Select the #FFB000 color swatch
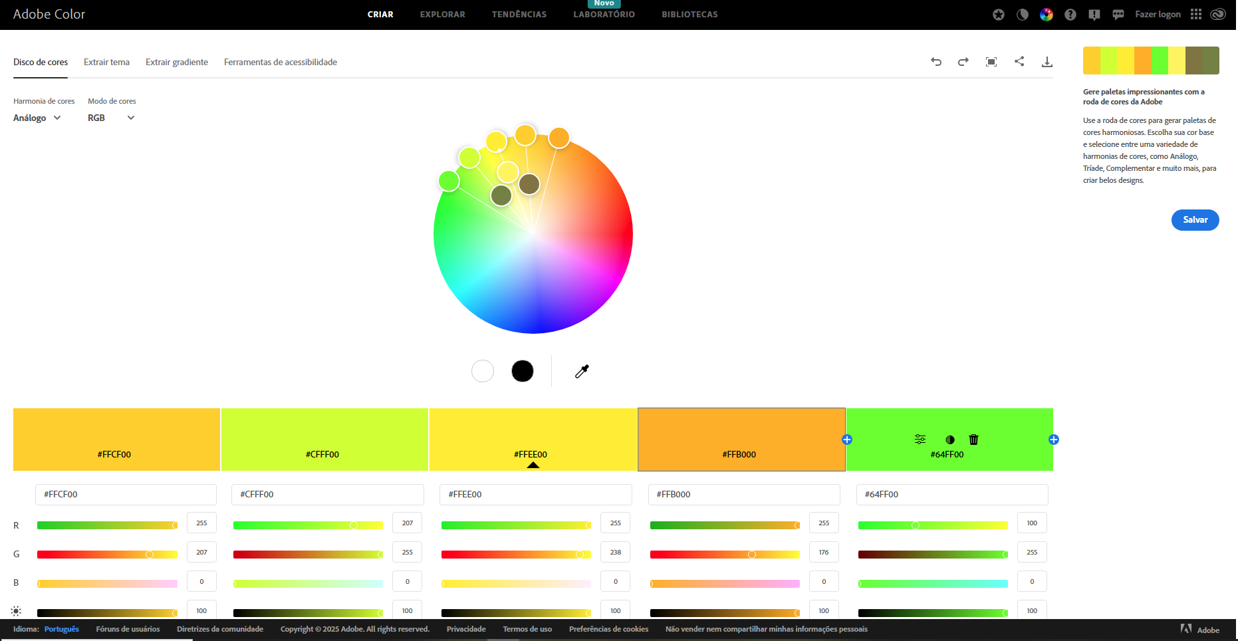The height and width of the screenshot is (641, 1238). [x=741, y=440]
